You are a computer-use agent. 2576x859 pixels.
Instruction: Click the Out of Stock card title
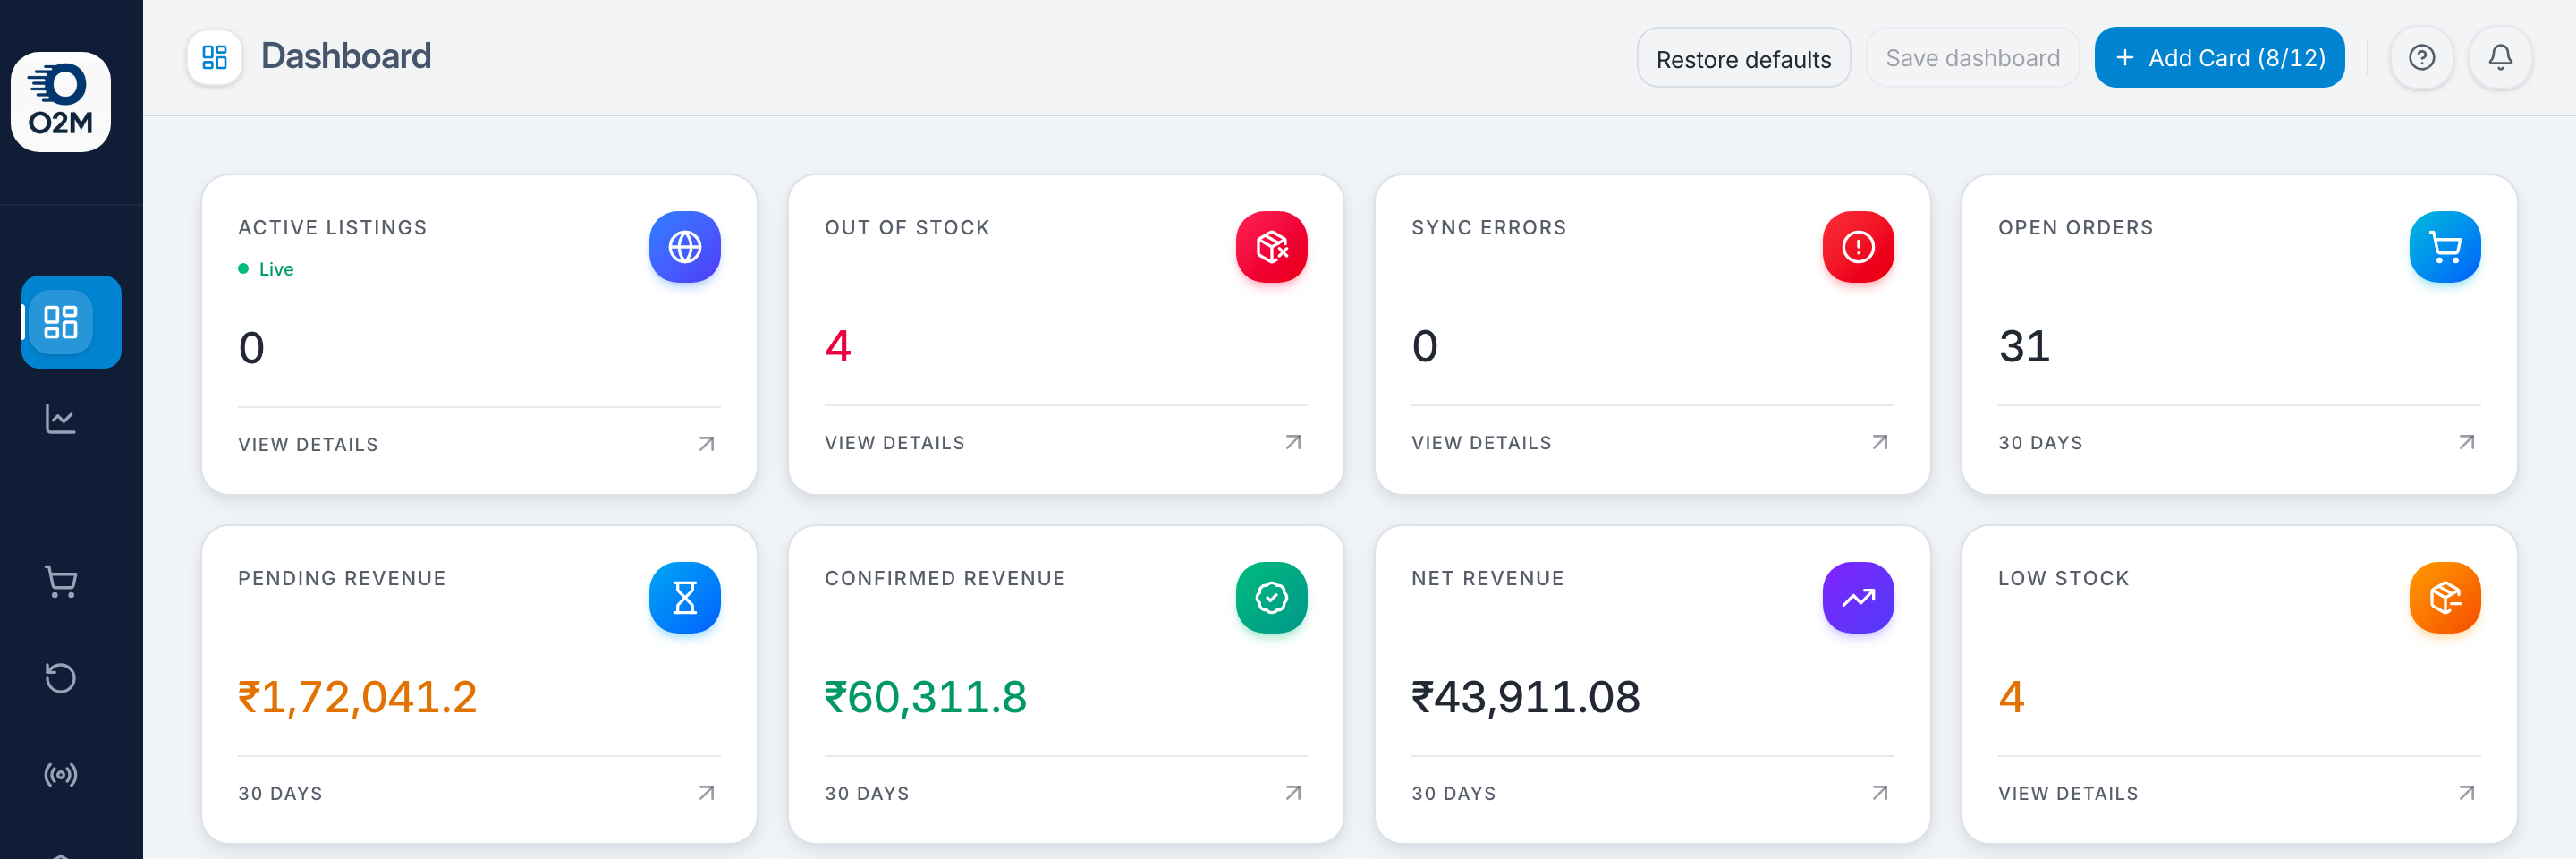pyautogui.click(x=907, y=228)
